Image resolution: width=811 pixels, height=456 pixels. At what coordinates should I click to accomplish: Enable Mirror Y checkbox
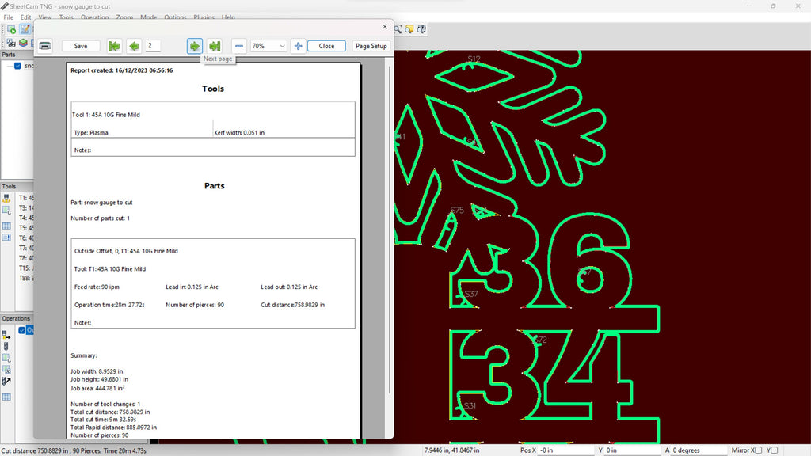(x=774, y=450)
